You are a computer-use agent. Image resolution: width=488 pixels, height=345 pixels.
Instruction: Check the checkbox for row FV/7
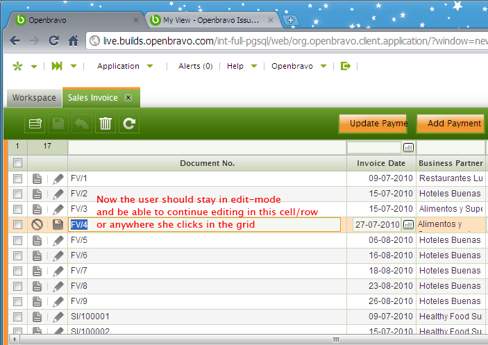18,271
